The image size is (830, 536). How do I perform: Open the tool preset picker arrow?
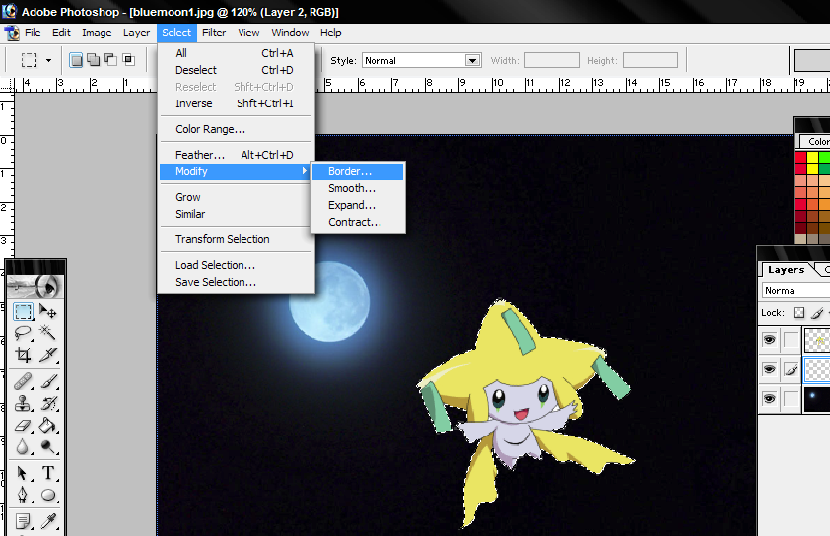(x=48, y=60)
